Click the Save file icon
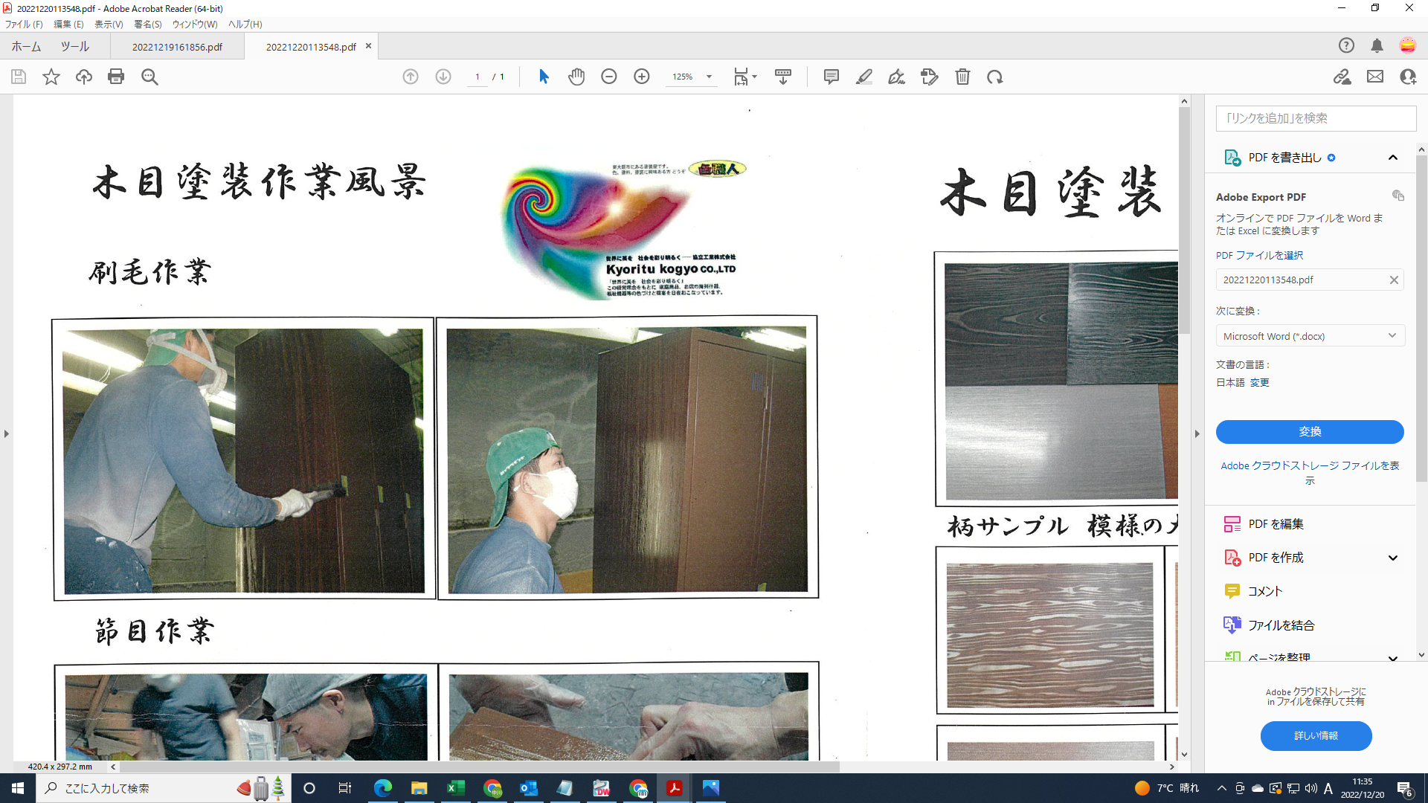This screenshot has height=803, width=1428. click(19, 77)
